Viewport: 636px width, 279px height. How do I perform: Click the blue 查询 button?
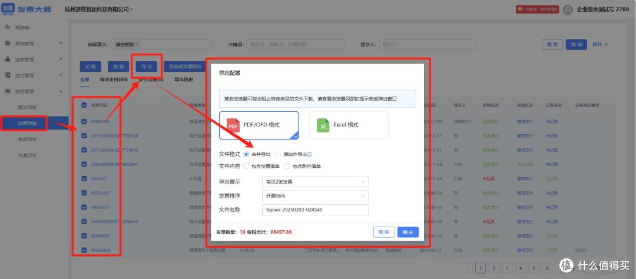click(x=577, y=45)
